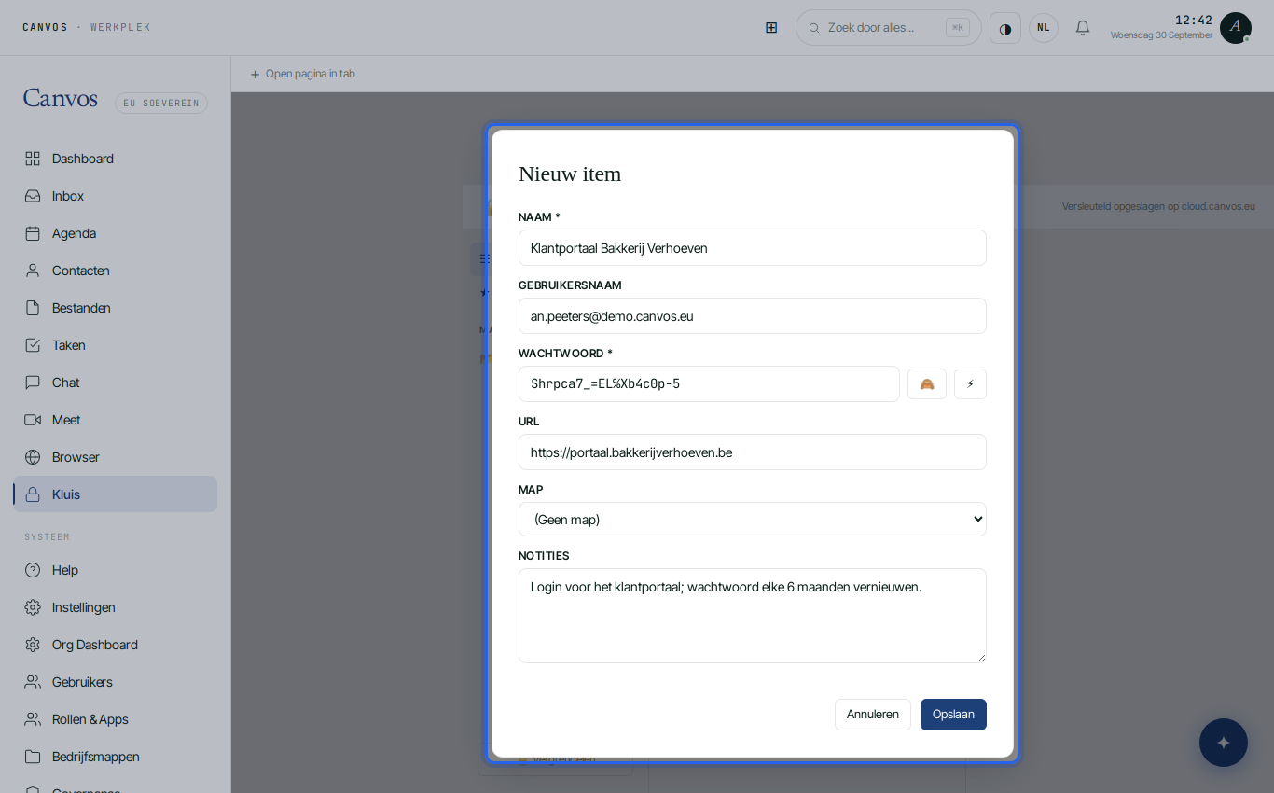
Task: Open the Contacten person icon
Action: point(33,271)
